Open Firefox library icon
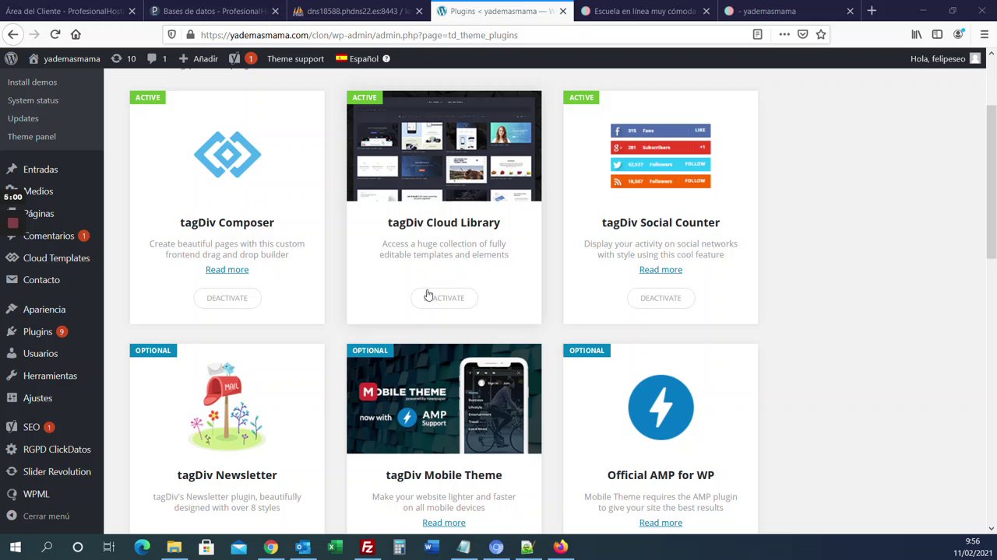 pos(917,34)
